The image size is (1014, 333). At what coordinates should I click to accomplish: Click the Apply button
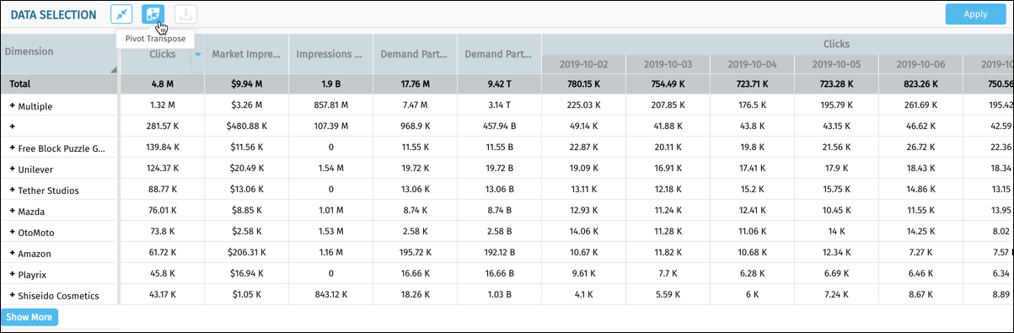pyautogui.click(x=975, y=13)
